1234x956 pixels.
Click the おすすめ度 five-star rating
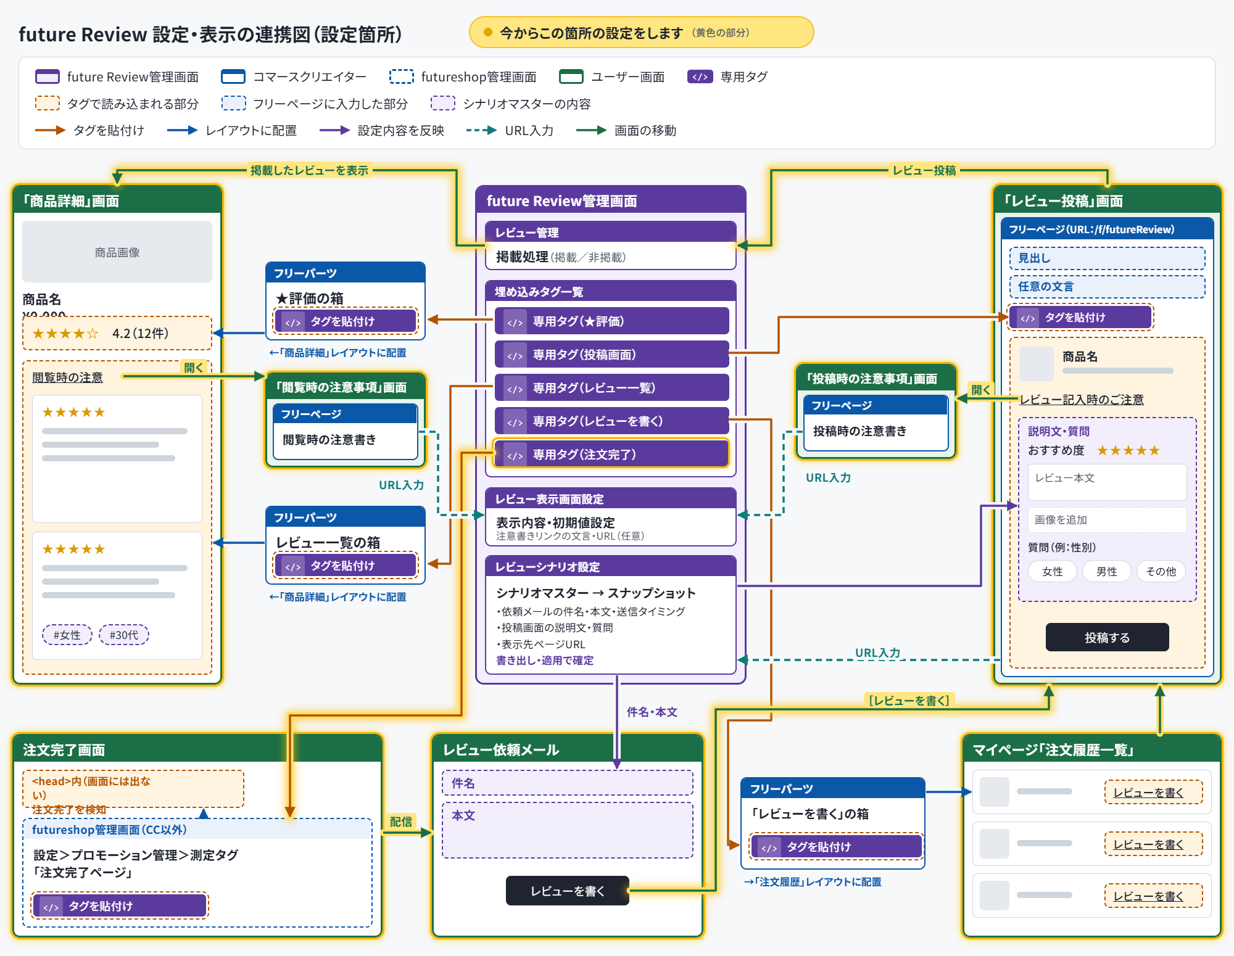pos(1128,450)
